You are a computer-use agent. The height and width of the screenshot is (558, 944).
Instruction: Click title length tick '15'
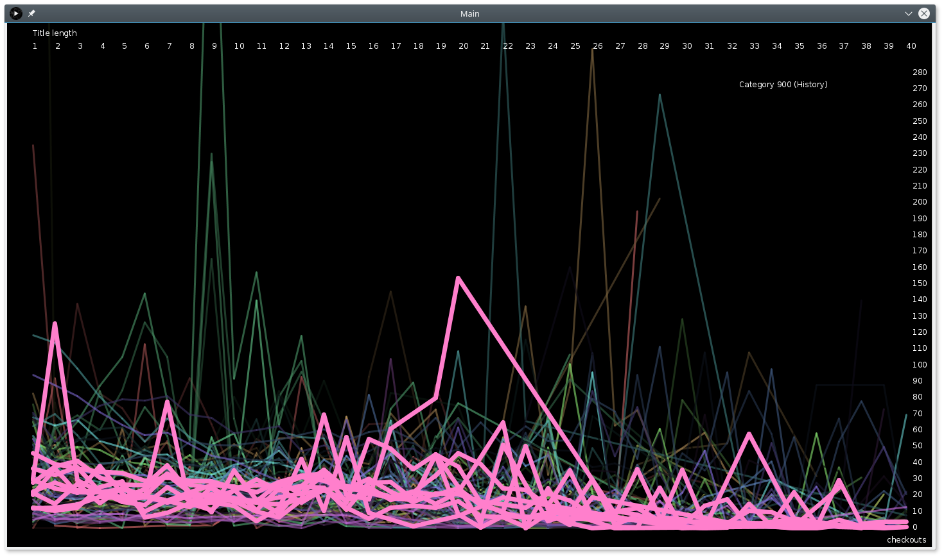point(351,46)
